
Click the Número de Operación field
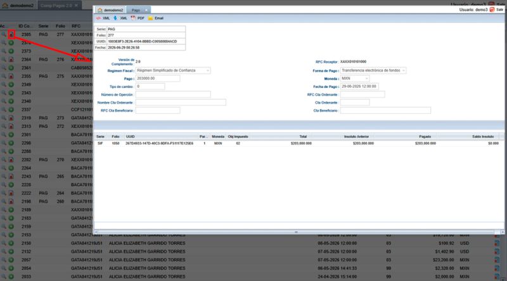tap(173, 94)
